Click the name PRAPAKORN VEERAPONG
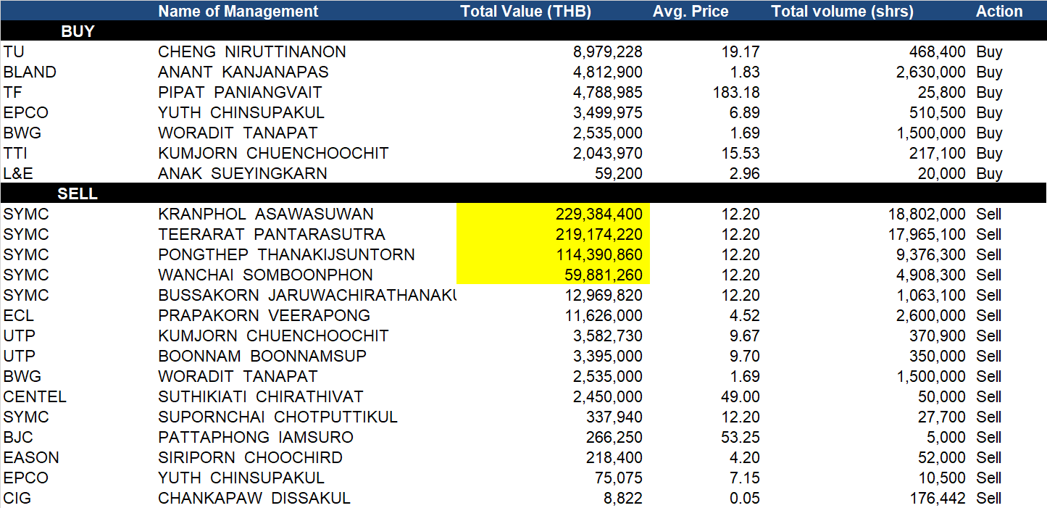The height and width of the screenshot is (508, 1047). pos(264,315)
